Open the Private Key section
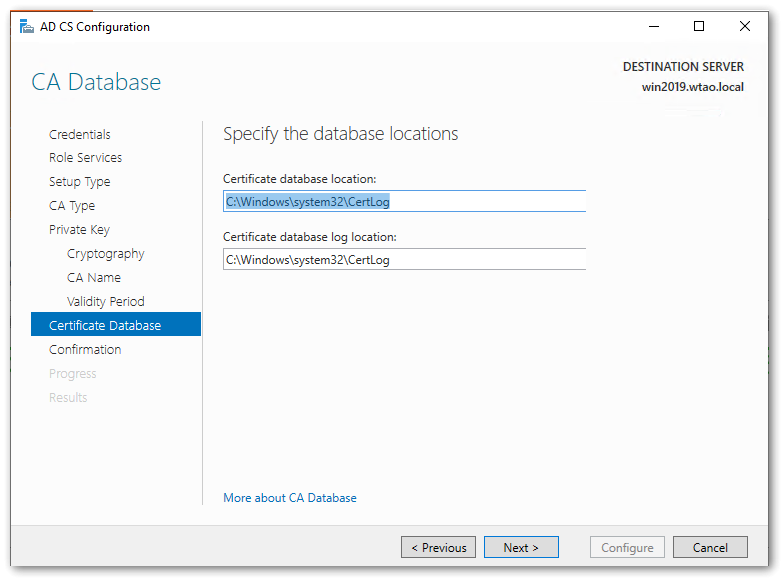 79,229
